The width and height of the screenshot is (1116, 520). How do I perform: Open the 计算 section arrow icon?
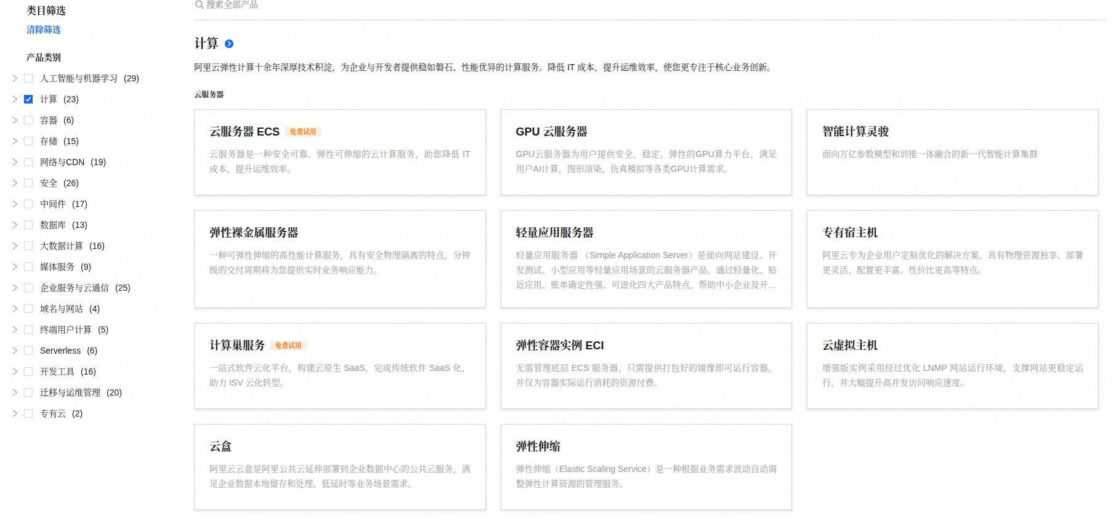(229, 44)
